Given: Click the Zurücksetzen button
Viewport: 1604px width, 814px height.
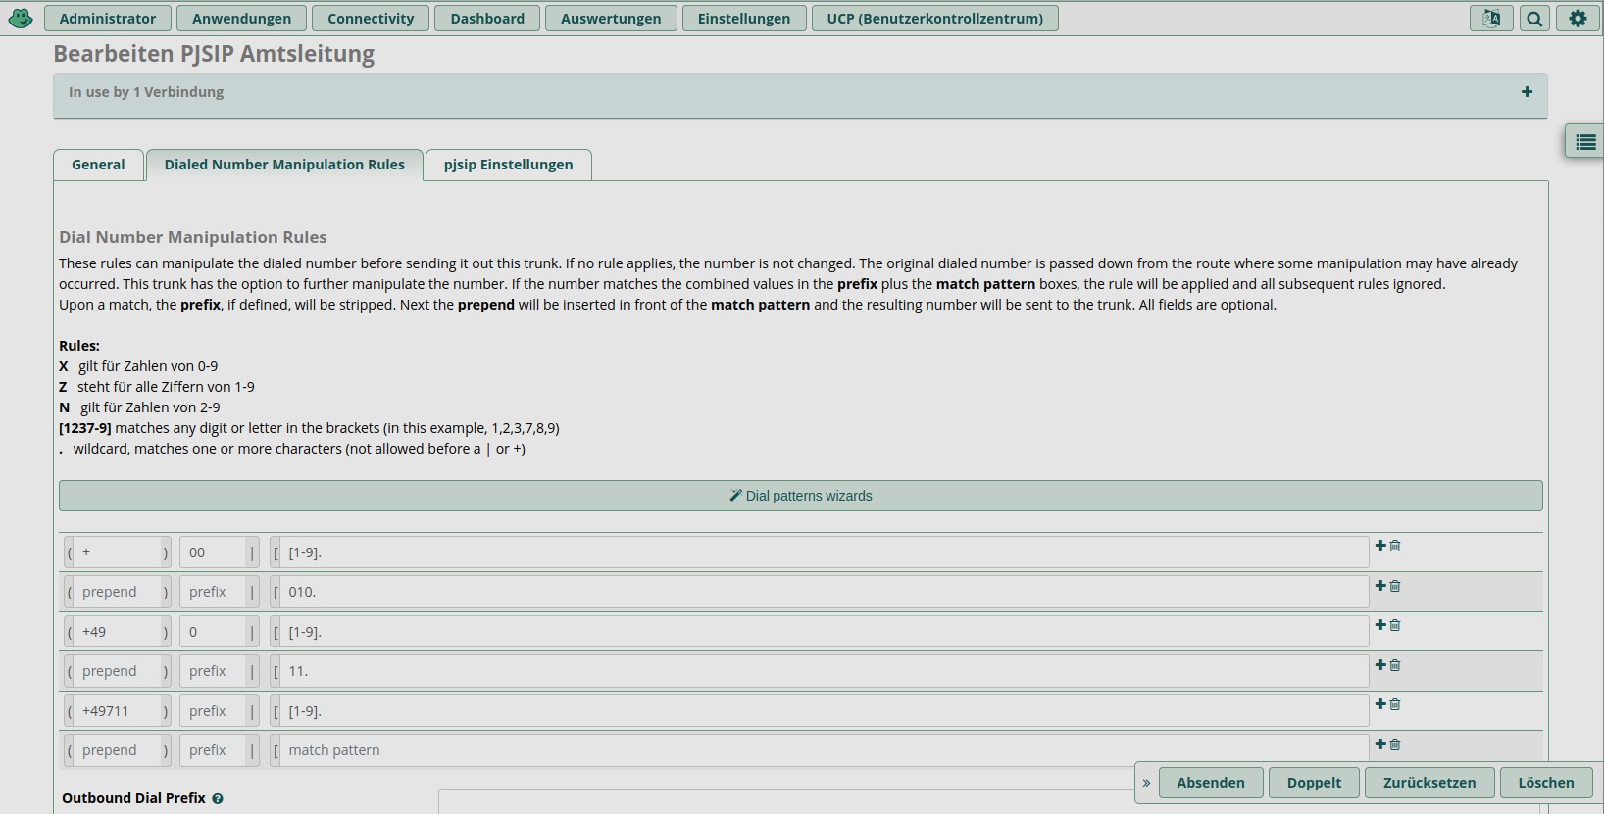Looking at the screenshot, I should tap(1429, 783).
